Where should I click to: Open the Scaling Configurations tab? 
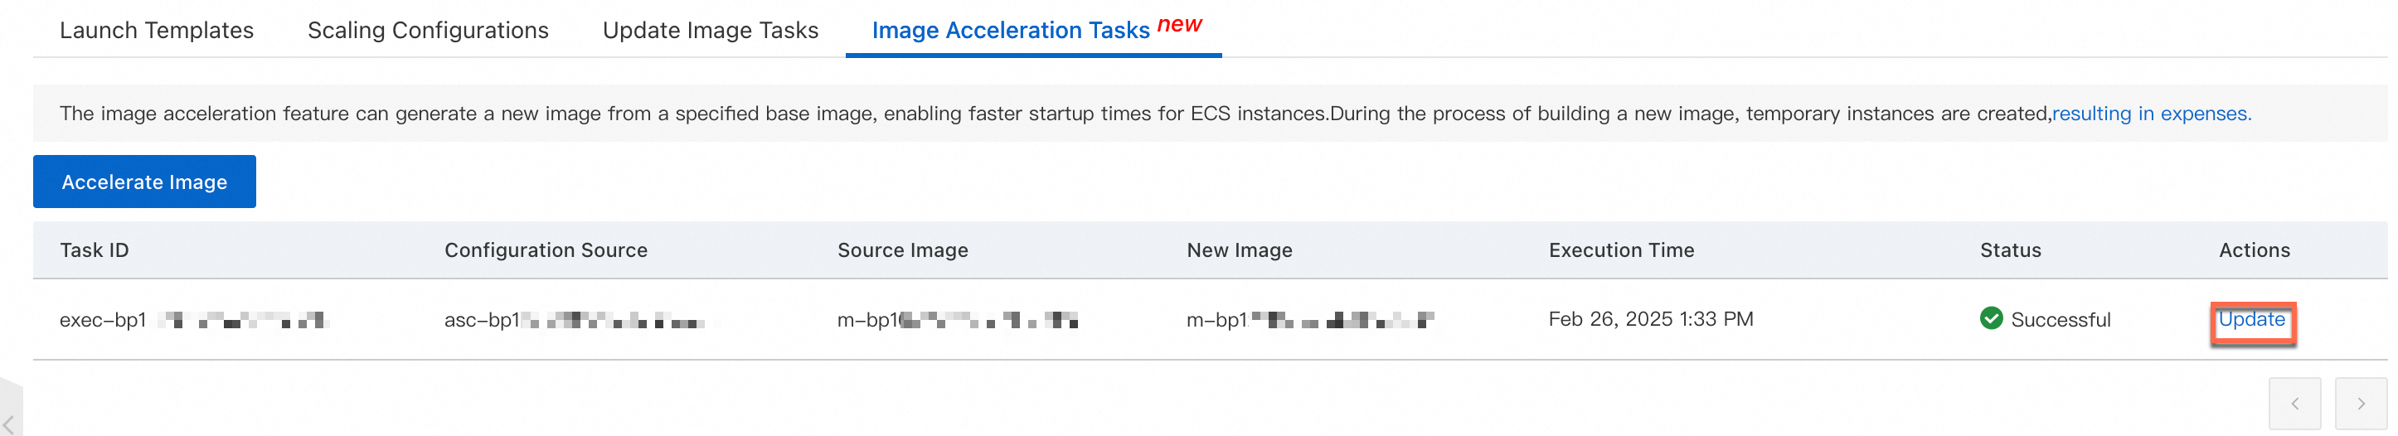[428, 31]
